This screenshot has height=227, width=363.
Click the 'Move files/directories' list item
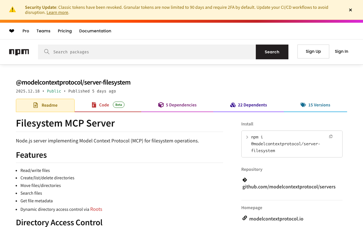tap(41, 186)
